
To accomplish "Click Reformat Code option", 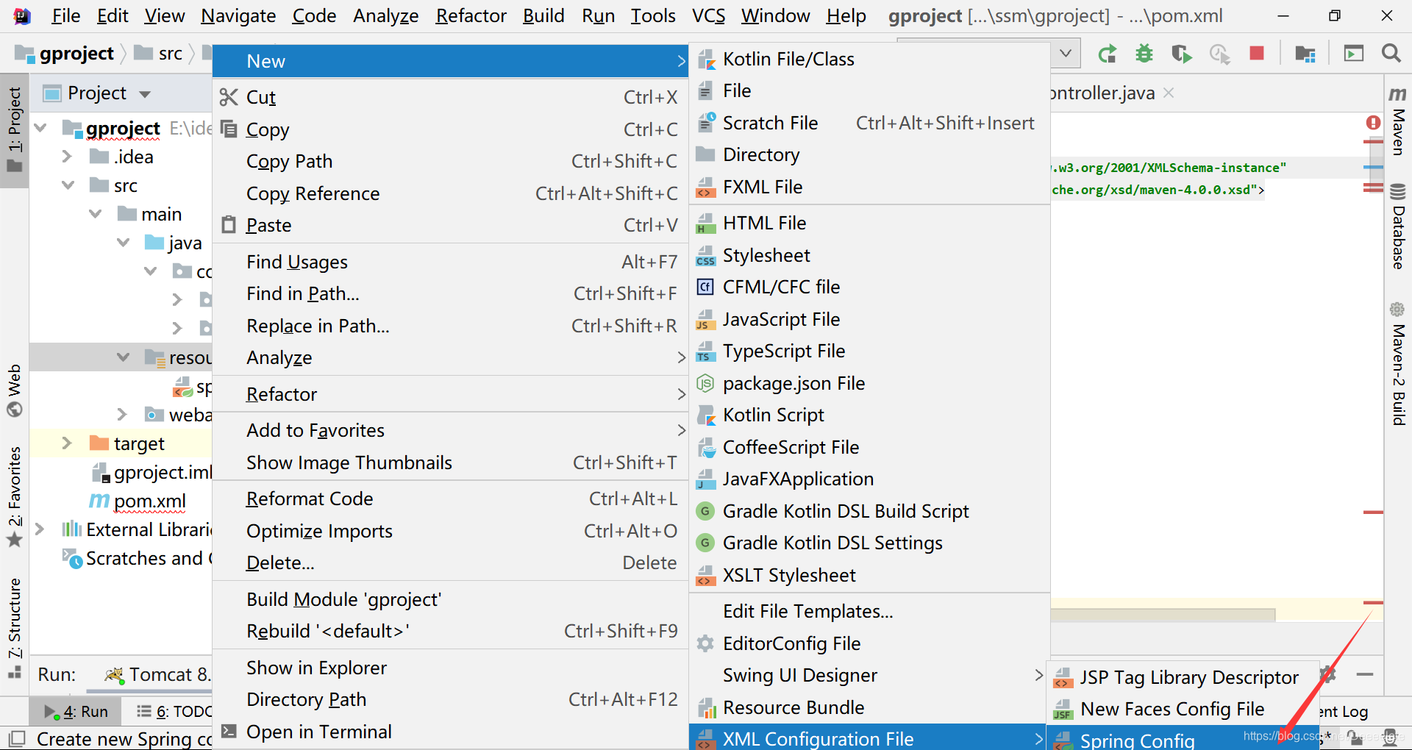I will (x=451, y=499).
